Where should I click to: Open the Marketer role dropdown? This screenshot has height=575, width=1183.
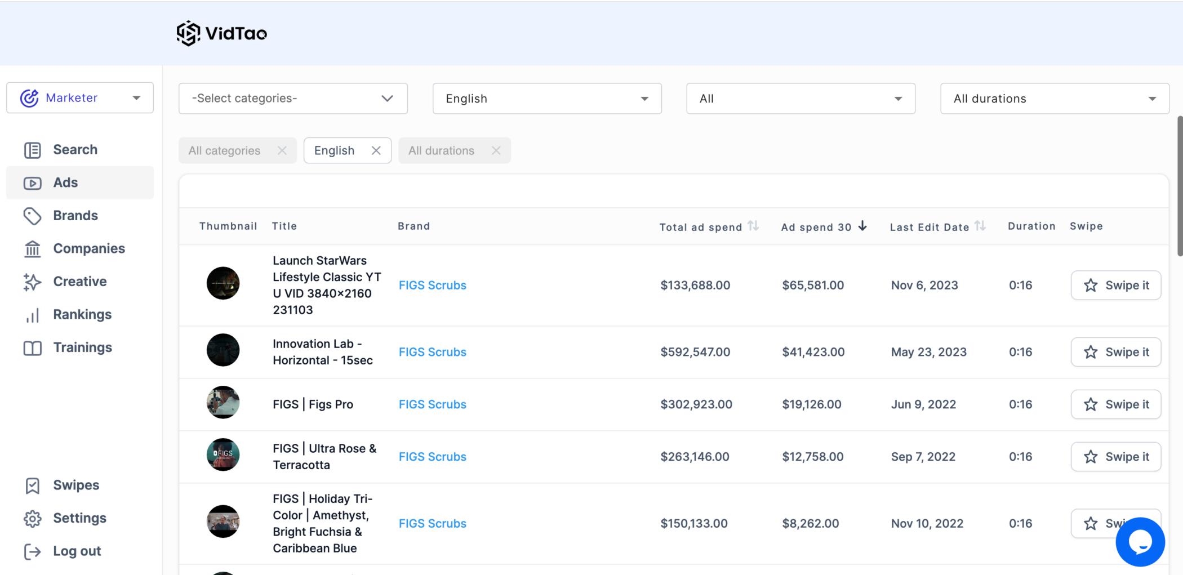click(x=80, y=98)
